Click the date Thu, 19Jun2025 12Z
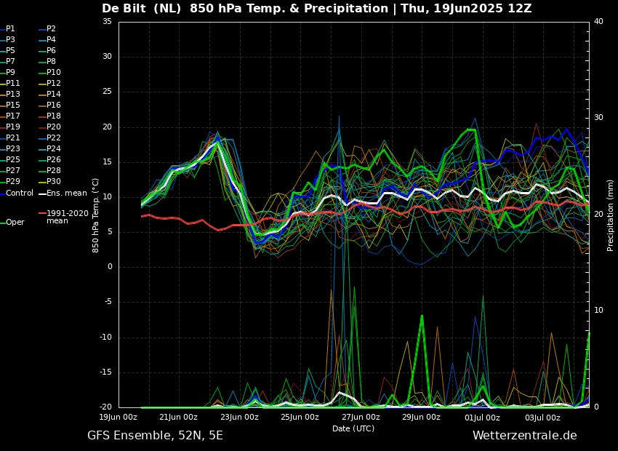Screen dimensions: 618x451 (466, 8)
